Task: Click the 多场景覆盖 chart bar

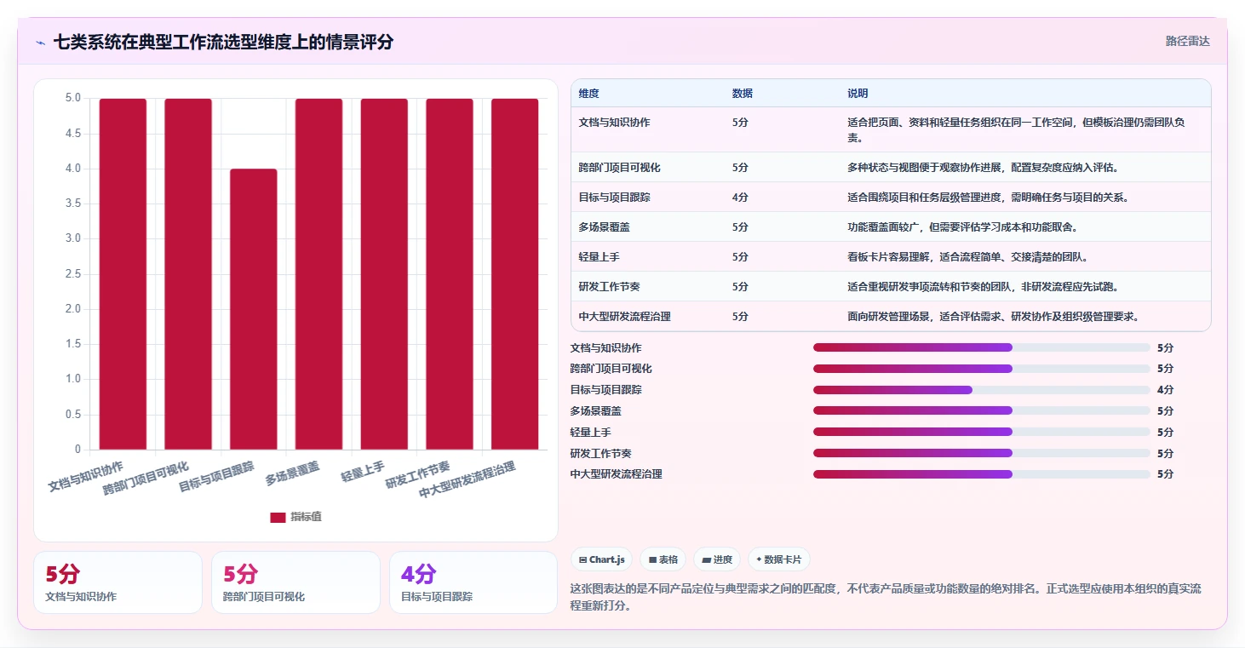Action: point(319,274)
